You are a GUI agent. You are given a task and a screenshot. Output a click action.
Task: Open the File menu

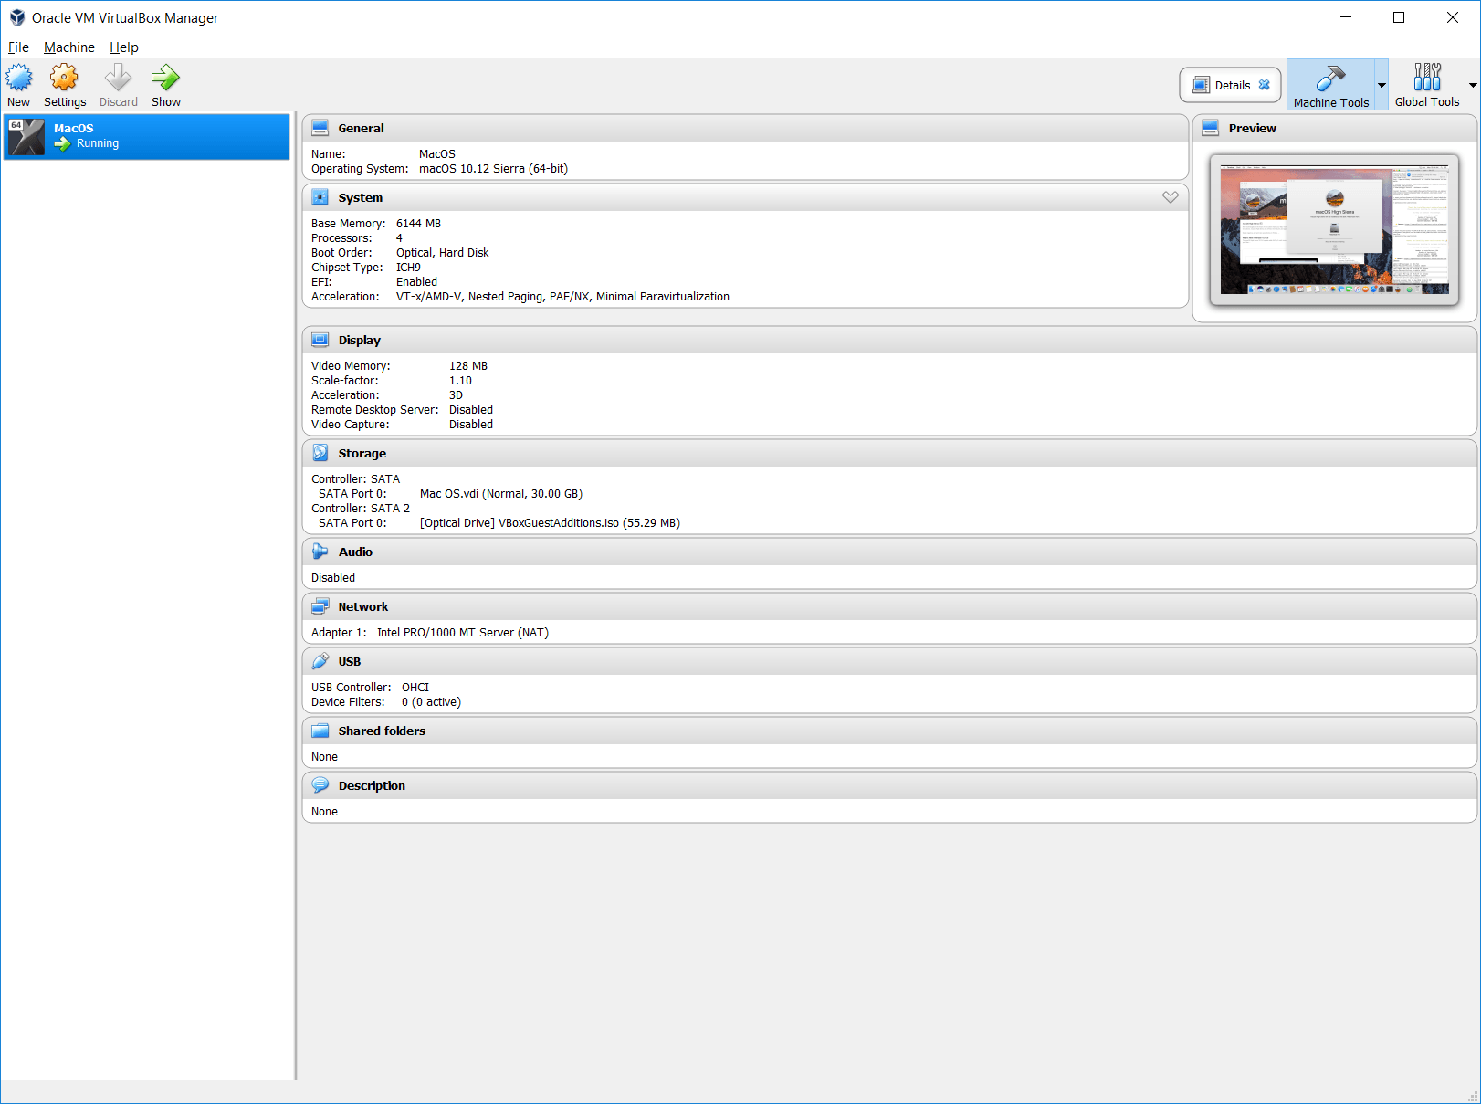(x=18, y=47)
